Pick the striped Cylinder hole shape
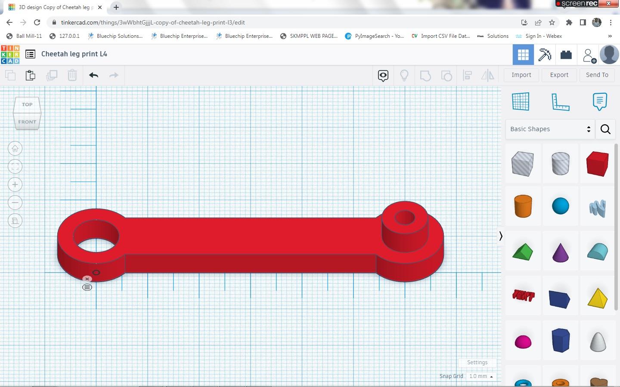This screenshot has height=387, width=620. click(x=560, y=163)
